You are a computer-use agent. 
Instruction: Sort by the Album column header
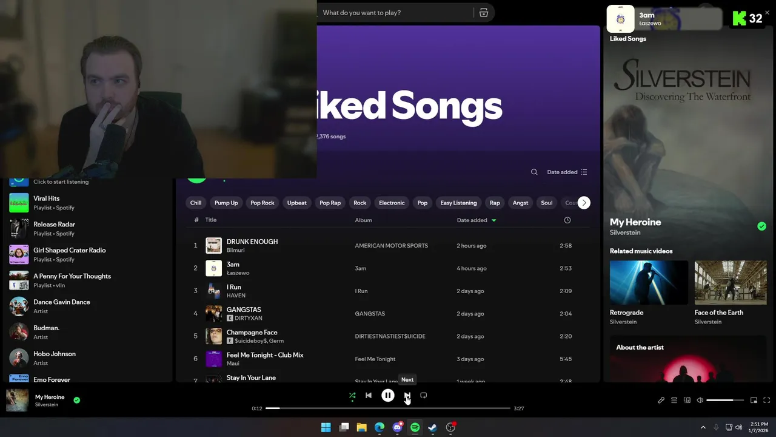click(364, 220)
